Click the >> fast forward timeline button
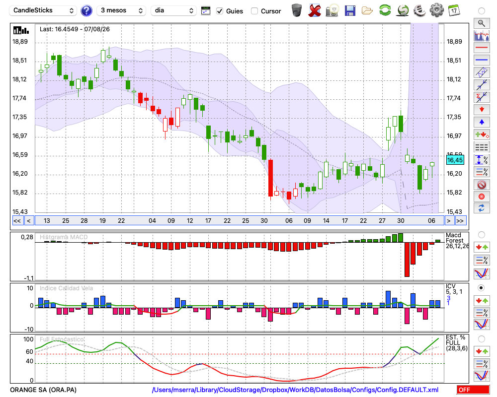 tap(460, 221)
